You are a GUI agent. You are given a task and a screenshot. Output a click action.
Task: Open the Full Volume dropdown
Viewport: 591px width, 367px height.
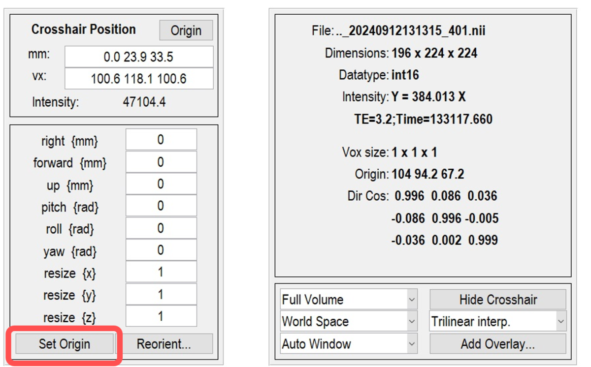pos(349,300)
